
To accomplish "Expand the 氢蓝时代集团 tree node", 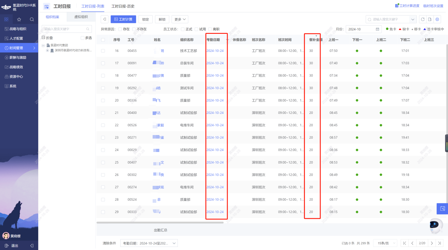I will tap(43, 45).
